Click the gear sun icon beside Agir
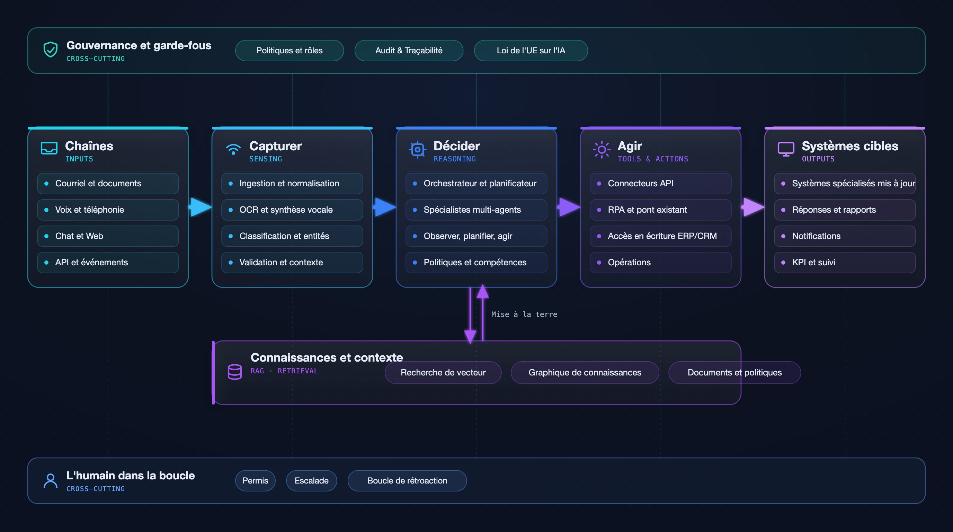The height and width of the screenshot is (532, 953). click(602, 150)
